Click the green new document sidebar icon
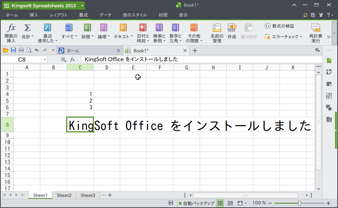Viewport: 338px width, 208px height. pos(329,60)
